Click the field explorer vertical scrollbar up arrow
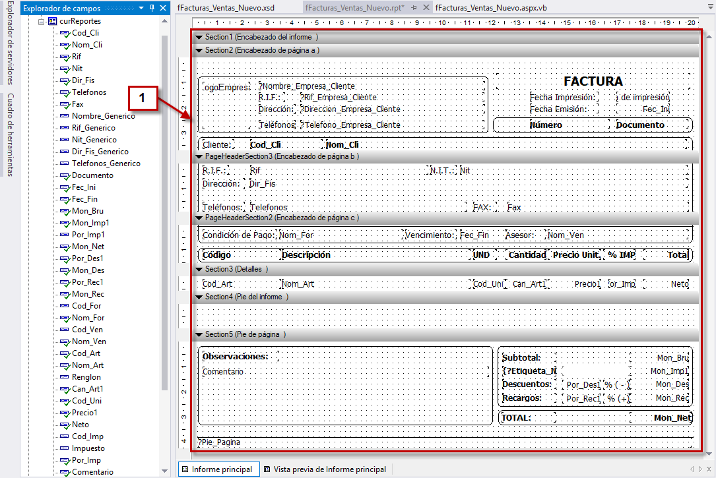This screenshot has width=716, height=478. point(165,21)
